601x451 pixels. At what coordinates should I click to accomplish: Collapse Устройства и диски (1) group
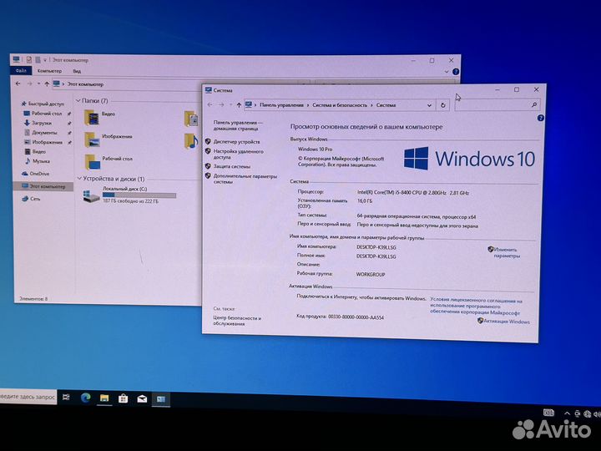(79, 179)
